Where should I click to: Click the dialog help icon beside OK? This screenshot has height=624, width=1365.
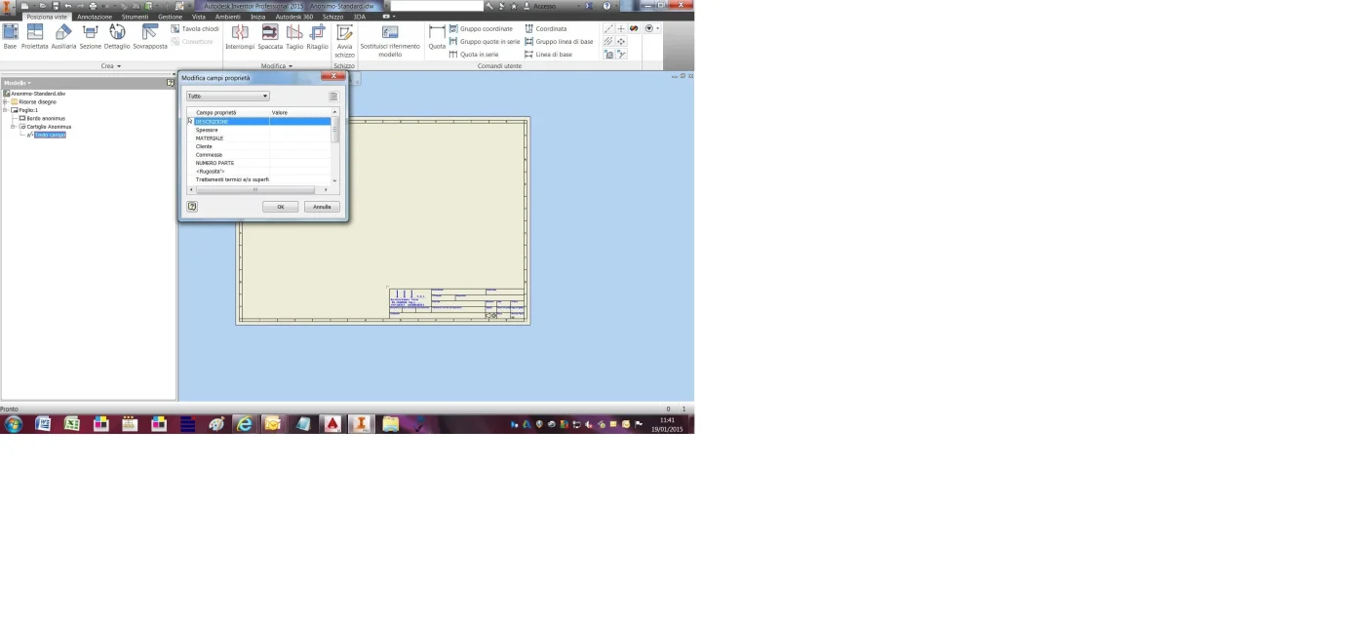pyautogui.click(x=192, y=207)
